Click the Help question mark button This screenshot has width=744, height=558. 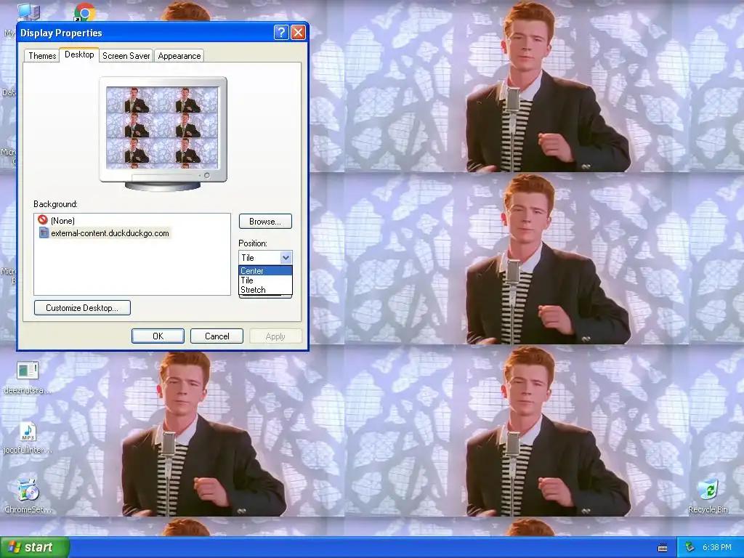pyautogui.click(x=281, y=32)
